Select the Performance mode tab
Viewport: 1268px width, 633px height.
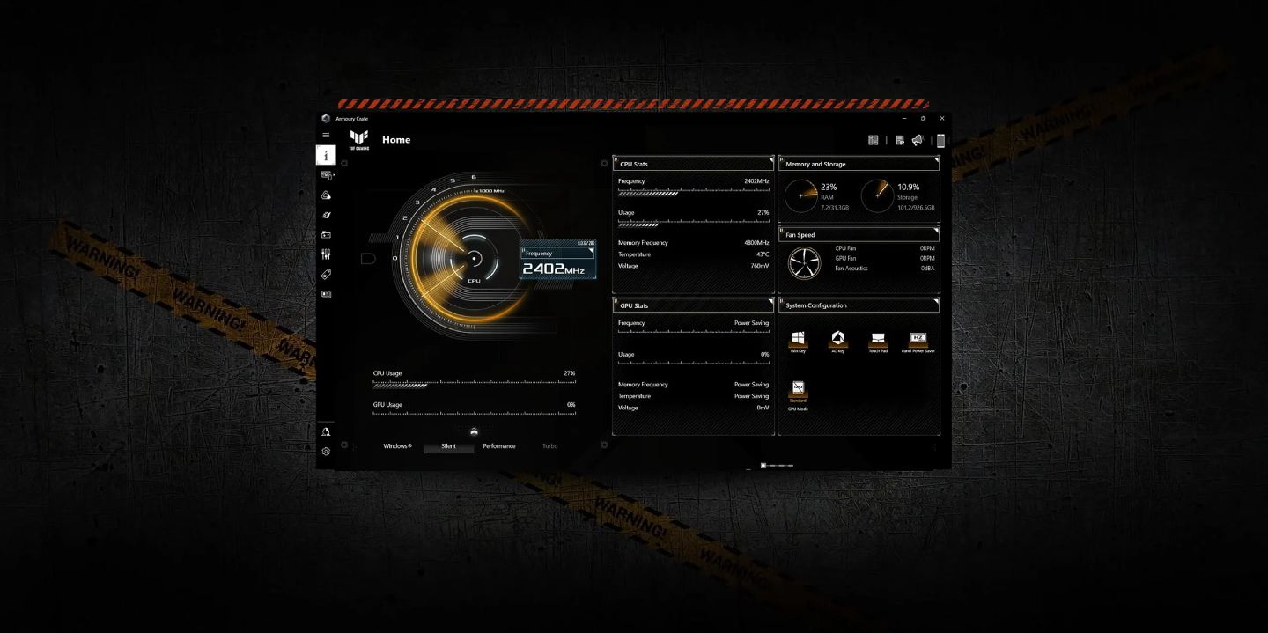tap(499, 446)
